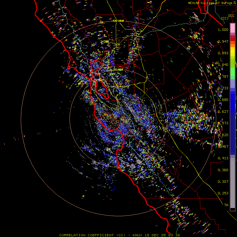The width and height of the screenshot is (237, 237).
Task: Click the 0.360 scale value
Action: coord(223,170)
